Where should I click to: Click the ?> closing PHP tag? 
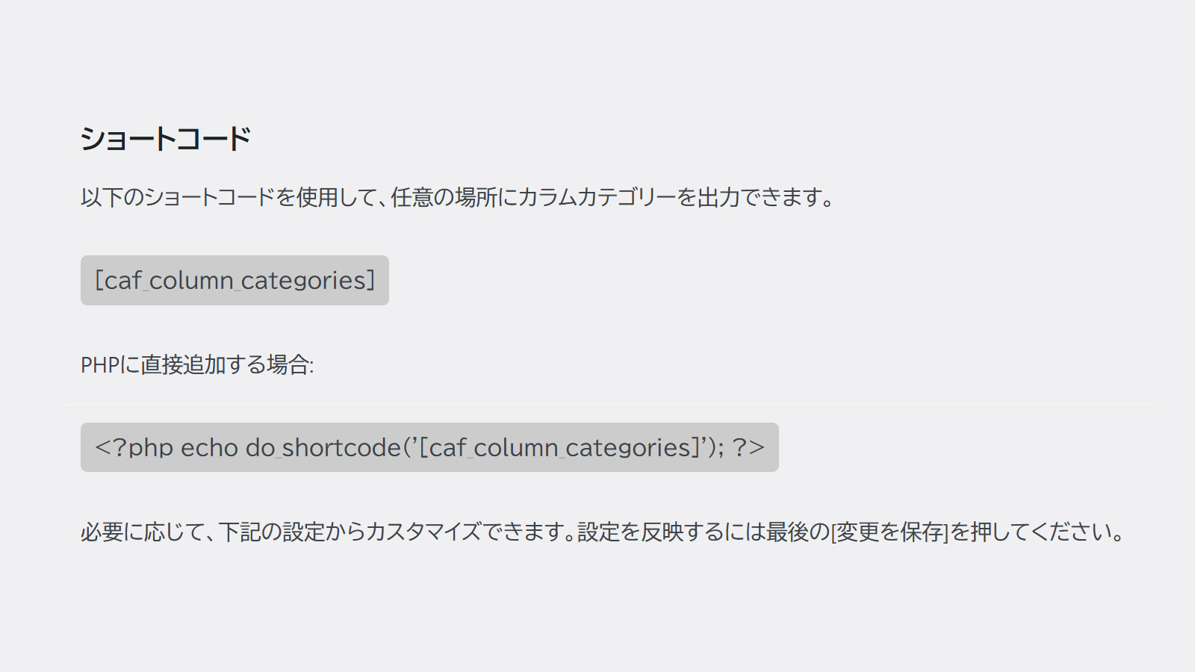tap(748, 447)
